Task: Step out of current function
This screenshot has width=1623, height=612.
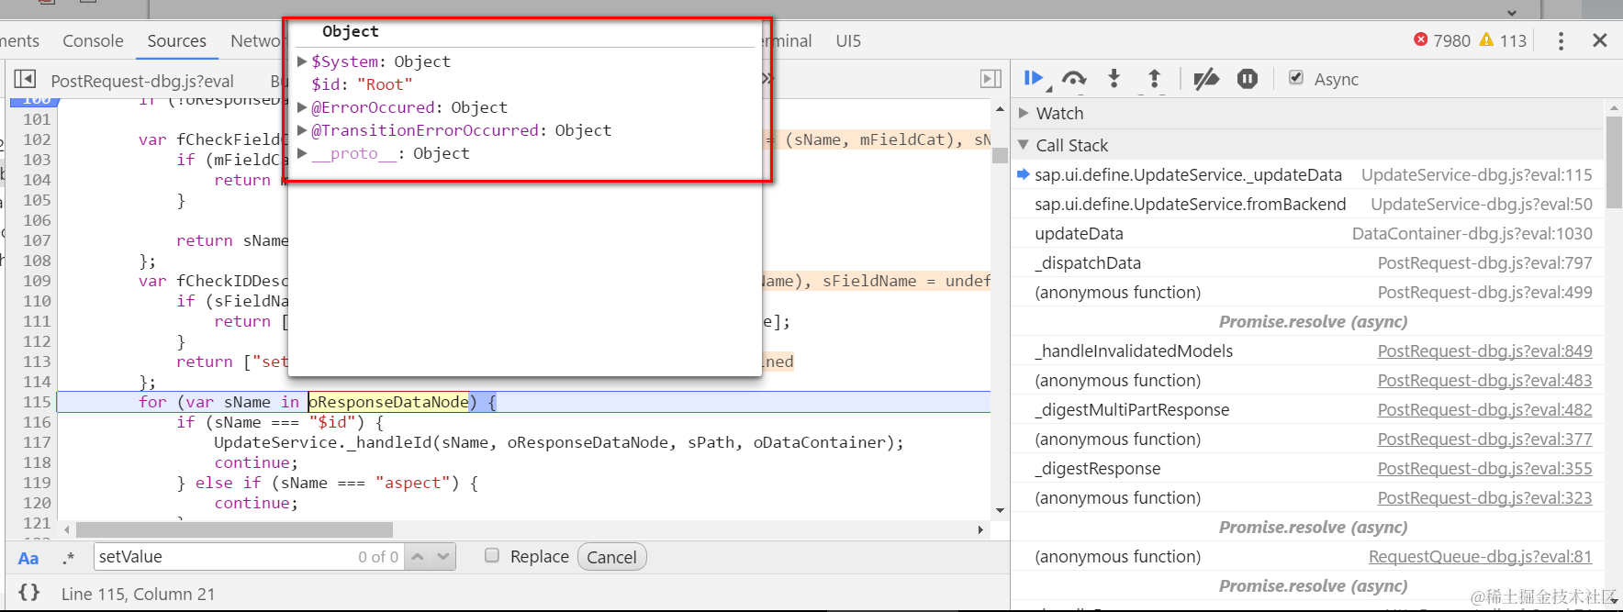Action: (x=1154, y=79)
